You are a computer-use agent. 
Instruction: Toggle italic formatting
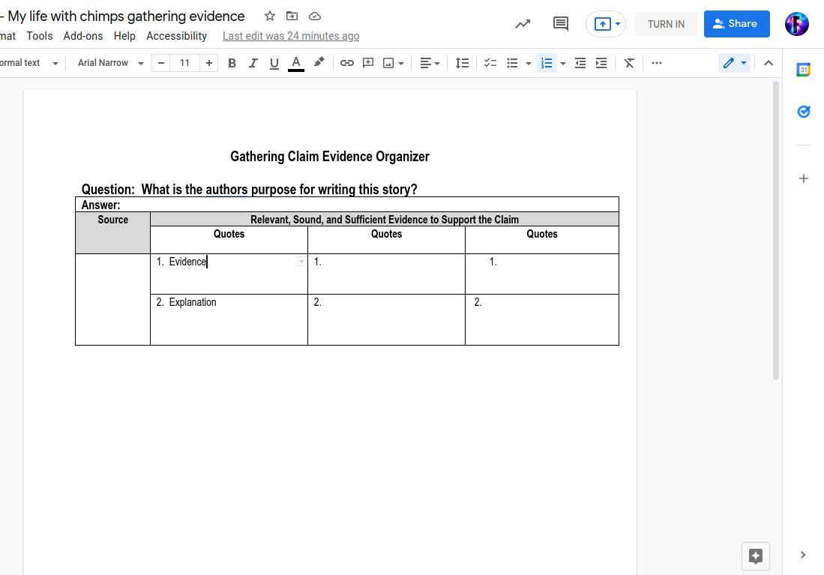coord(253,63)
